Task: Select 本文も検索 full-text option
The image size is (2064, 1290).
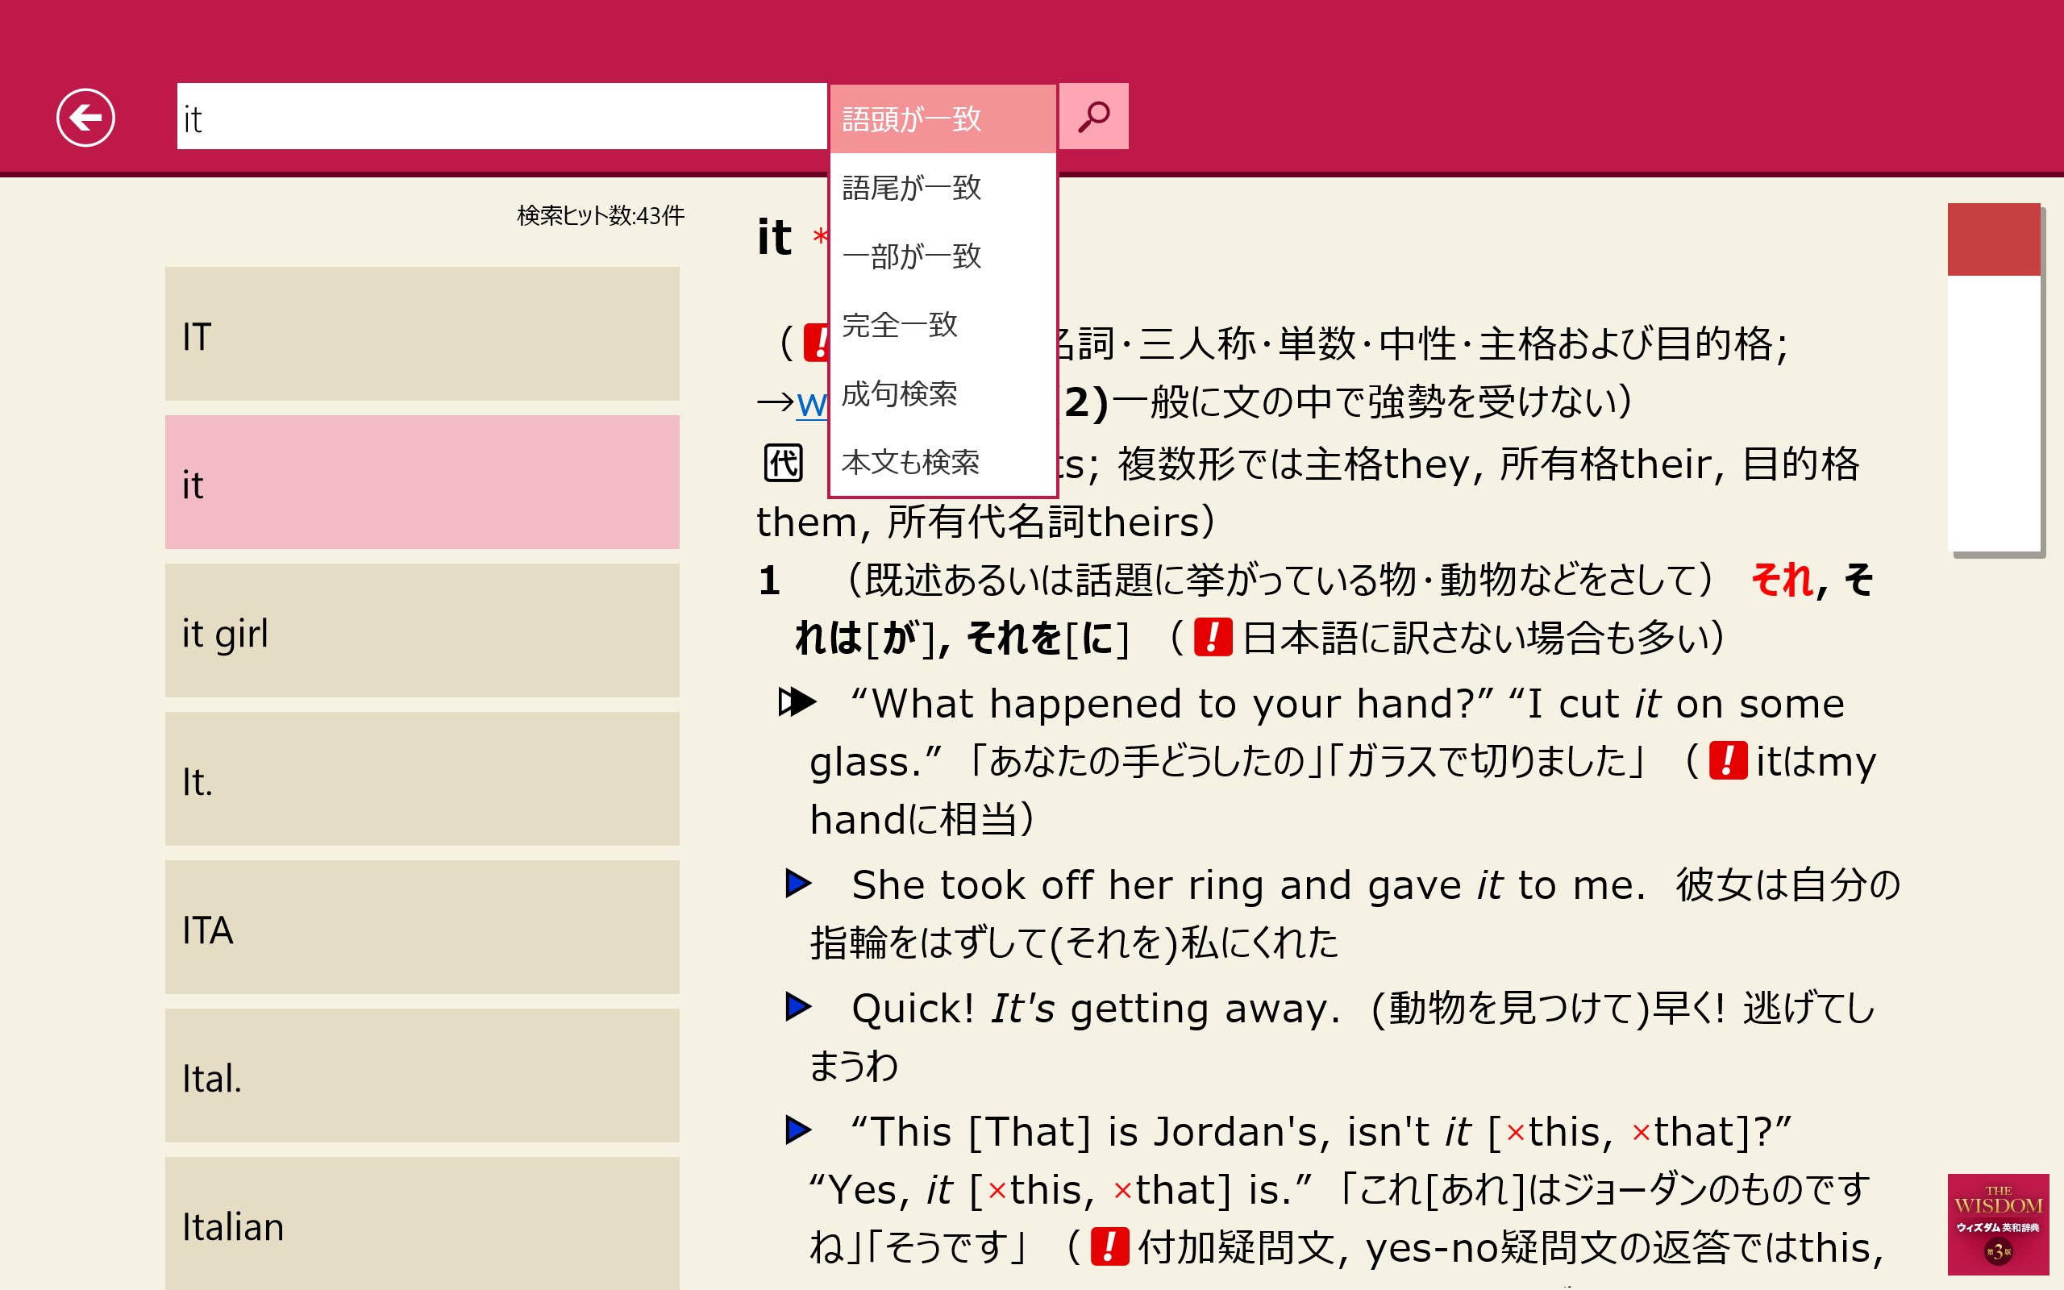Action: pyautogui.click(x=942, y=463)
